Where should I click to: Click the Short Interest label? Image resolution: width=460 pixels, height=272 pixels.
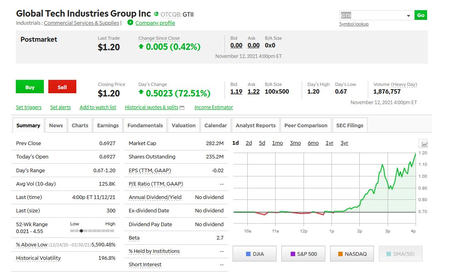tap(145, 264)
